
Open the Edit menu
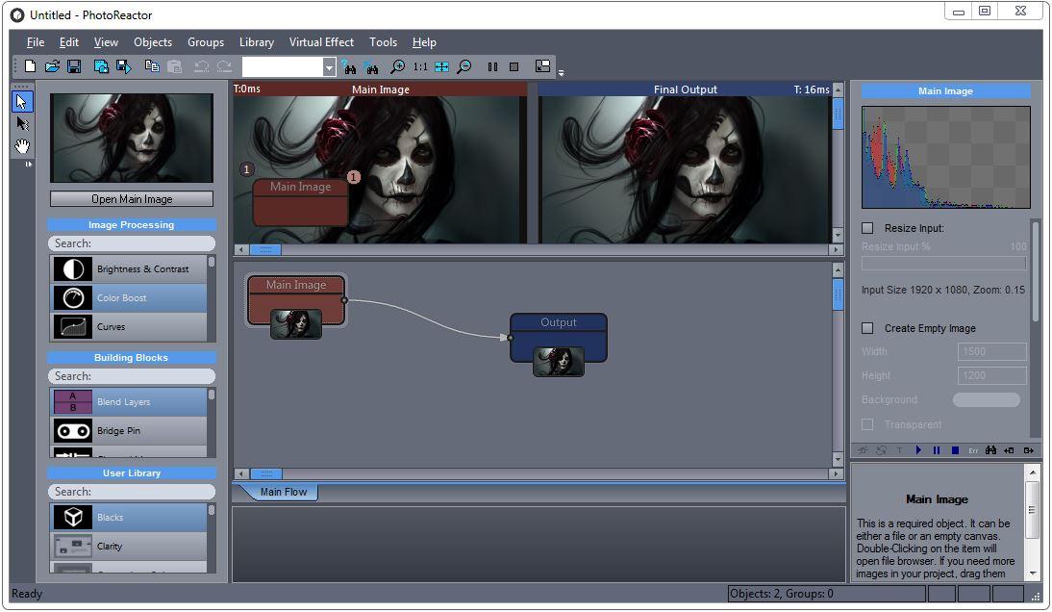(x=69, y=42)
